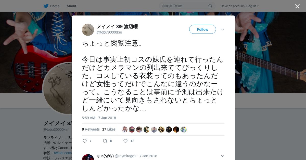Open tweet timestamp 5:59 AM link
306x160 pixels.
pos(99,118)
